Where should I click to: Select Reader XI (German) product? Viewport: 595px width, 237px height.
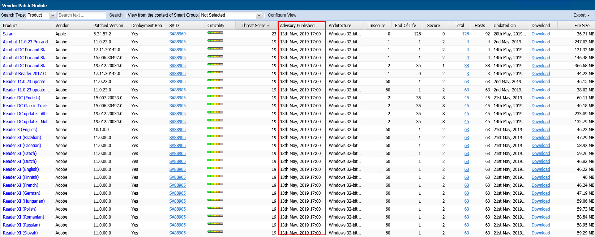(22, 193)
